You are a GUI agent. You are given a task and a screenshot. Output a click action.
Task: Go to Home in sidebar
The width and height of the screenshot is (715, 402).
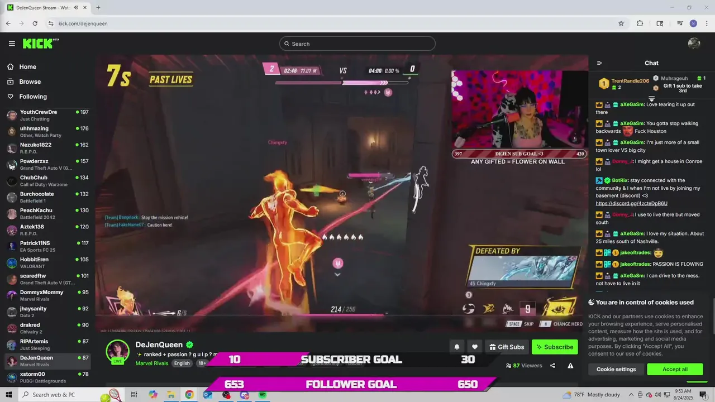(x=21, y=66)
